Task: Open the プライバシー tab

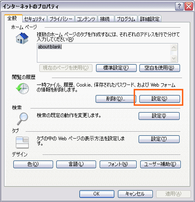Action: click(x=61, y=19)
